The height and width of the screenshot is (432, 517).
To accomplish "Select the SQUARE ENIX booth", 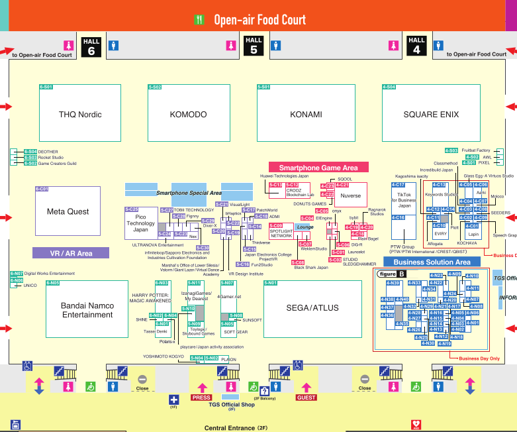I will point(431,113).
